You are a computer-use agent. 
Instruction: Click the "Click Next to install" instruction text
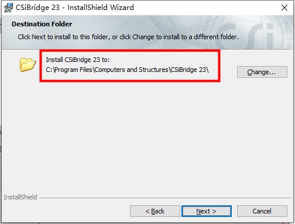[x=128, y=37]
